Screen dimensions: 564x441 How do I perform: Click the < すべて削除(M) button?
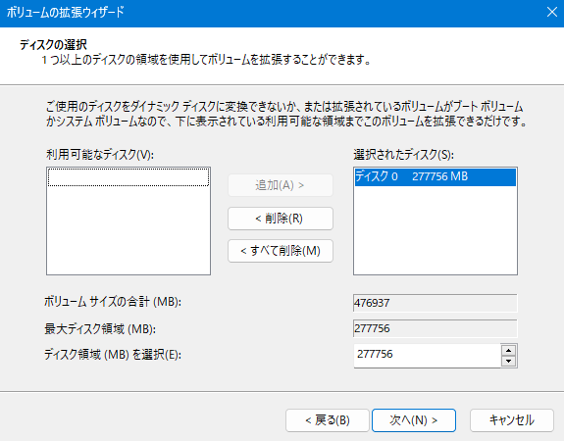[281, 251]
